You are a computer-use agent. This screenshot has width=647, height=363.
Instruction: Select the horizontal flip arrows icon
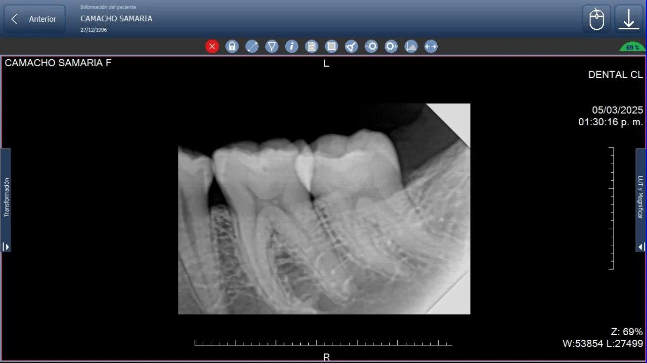tap(431, 46)
